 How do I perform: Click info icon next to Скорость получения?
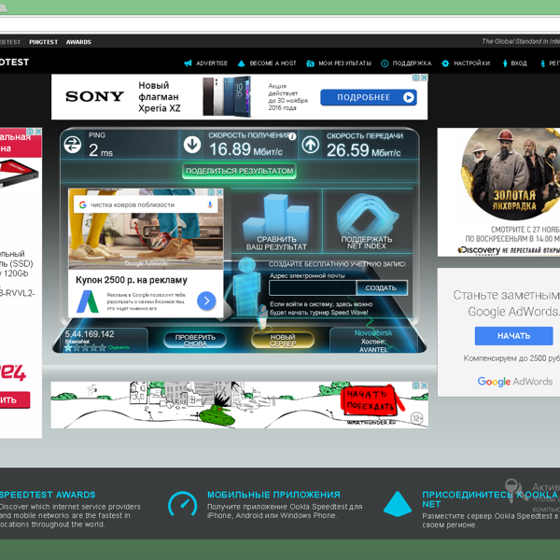tap(292, 136)
